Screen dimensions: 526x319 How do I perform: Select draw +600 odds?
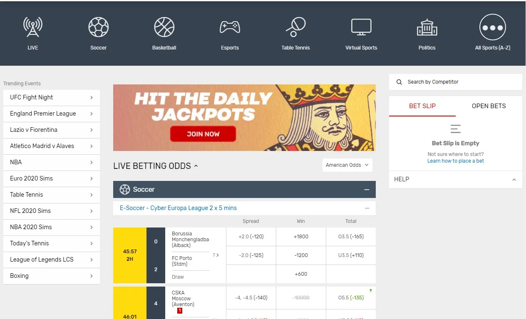pos(301,274)
